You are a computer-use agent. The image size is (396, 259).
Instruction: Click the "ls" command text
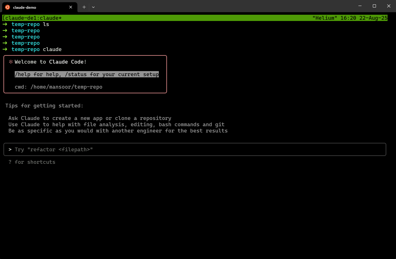[46, 24]
